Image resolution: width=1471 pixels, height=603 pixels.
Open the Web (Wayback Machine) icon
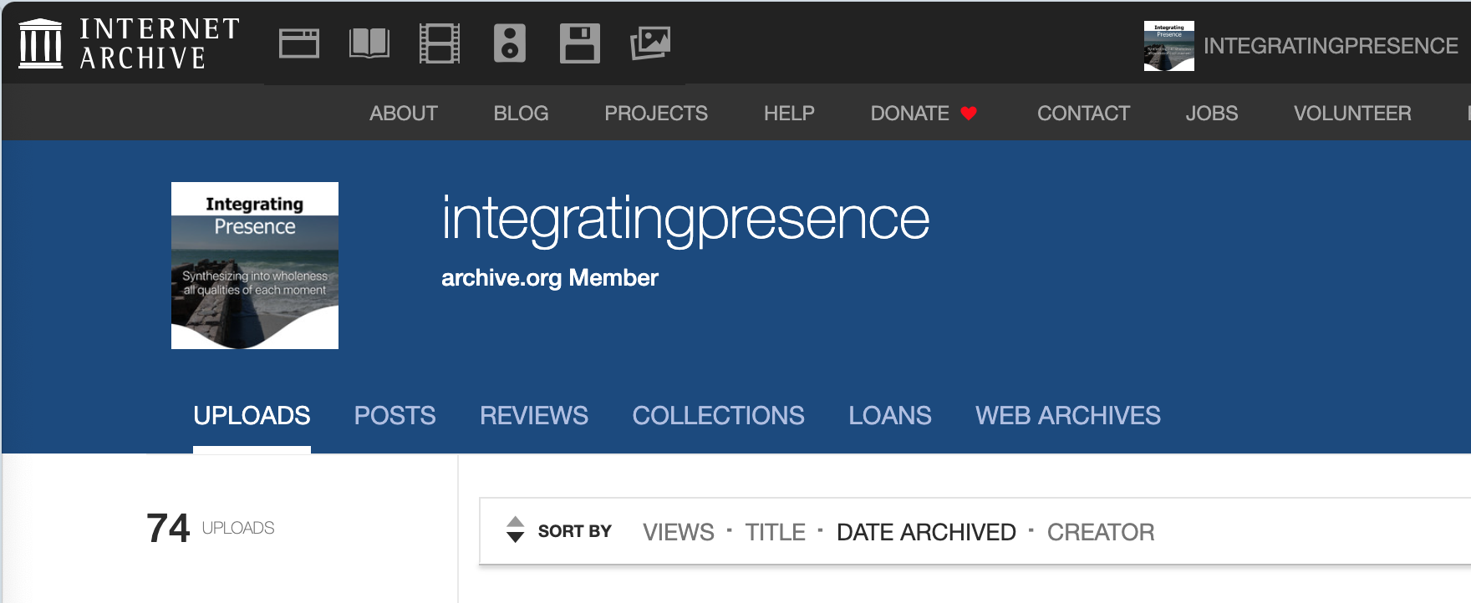299,43
